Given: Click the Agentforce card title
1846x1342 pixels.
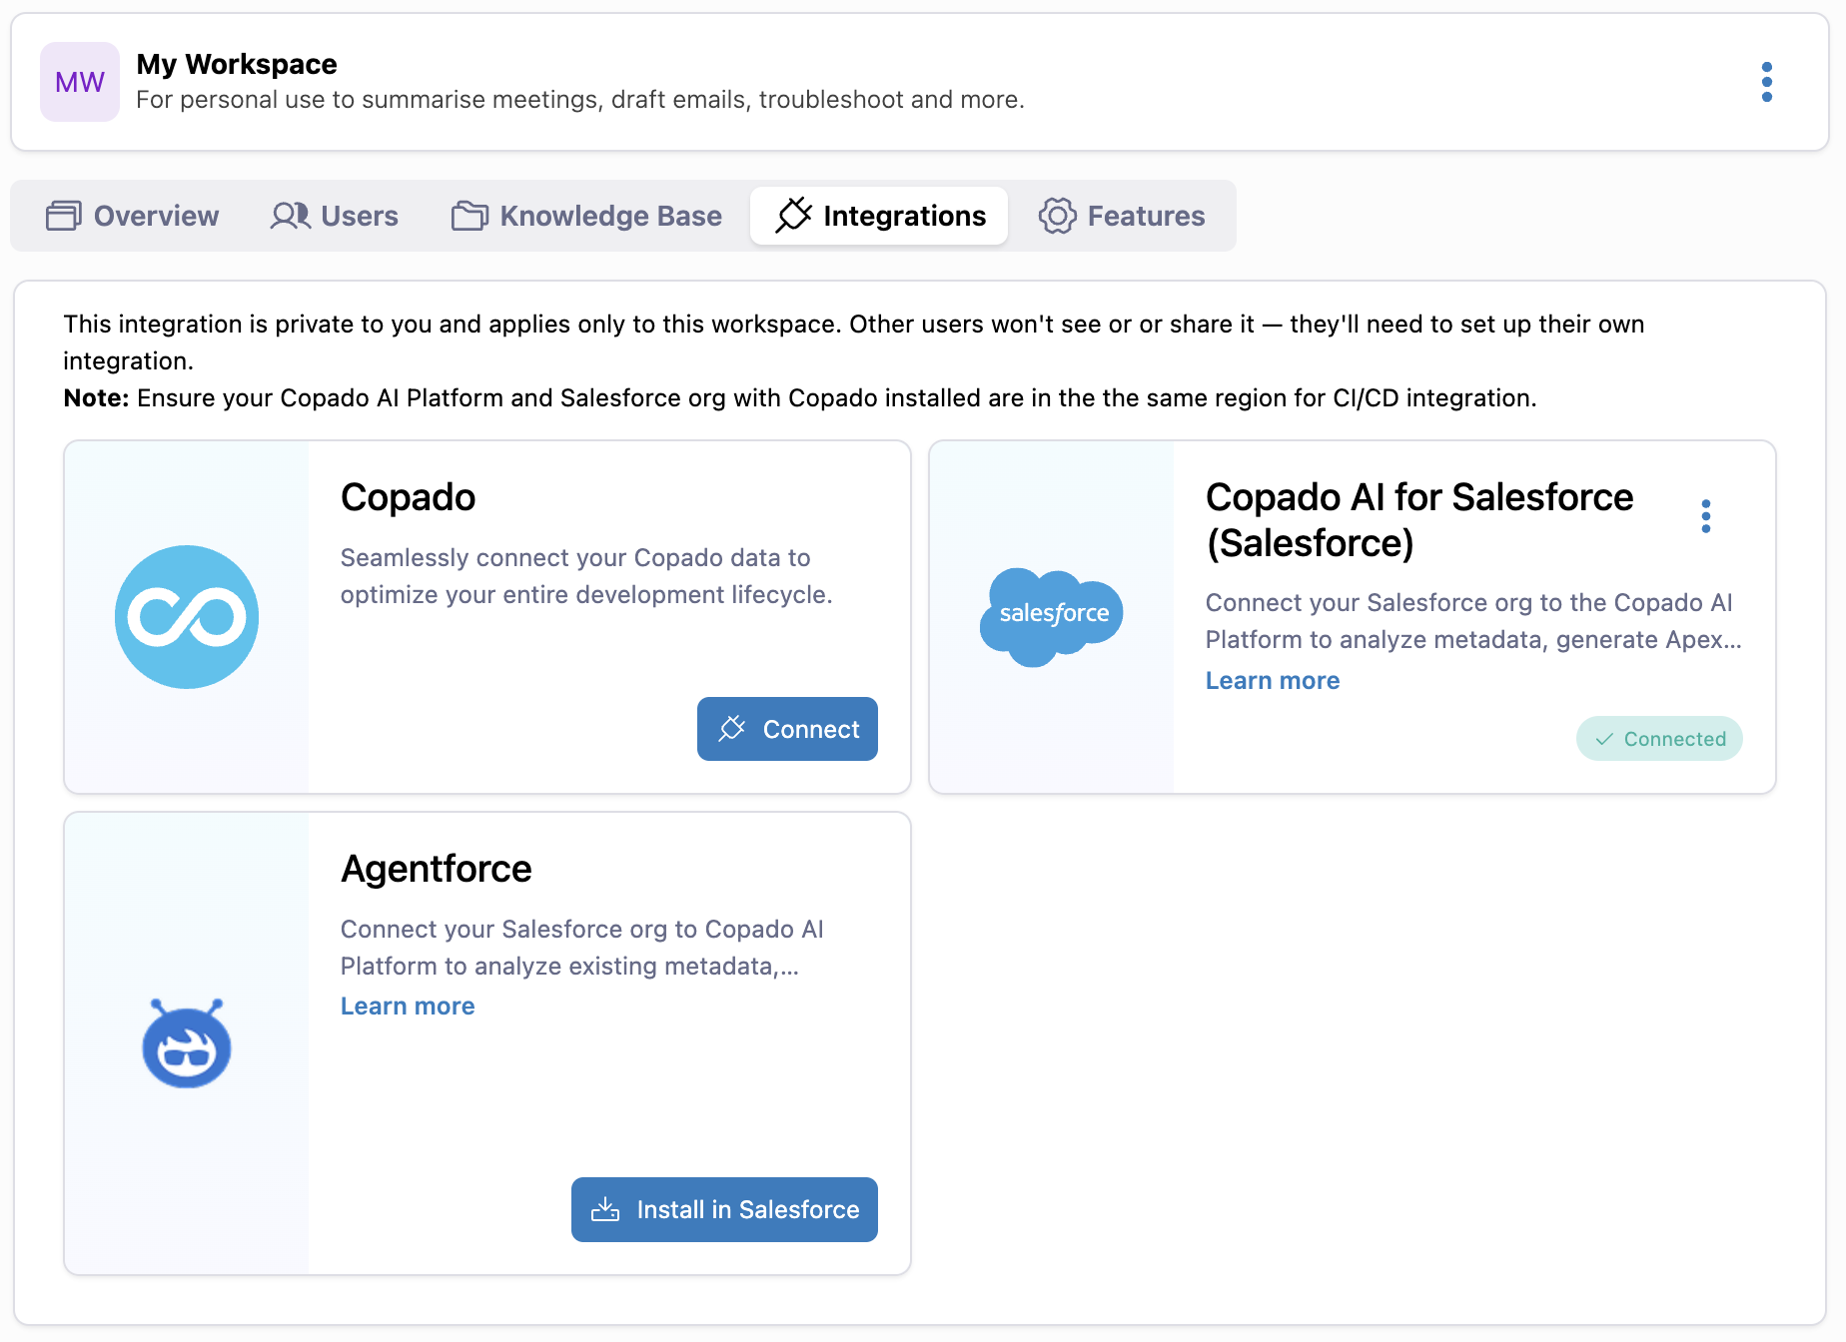Looking at the screenshot, I should click(436, 869).
